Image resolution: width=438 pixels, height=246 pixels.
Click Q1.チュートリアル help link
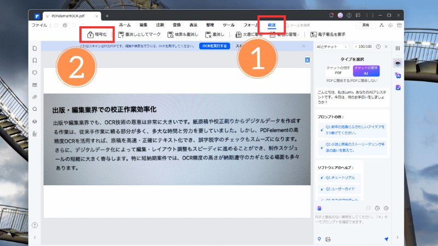click(x=339, y=178)
